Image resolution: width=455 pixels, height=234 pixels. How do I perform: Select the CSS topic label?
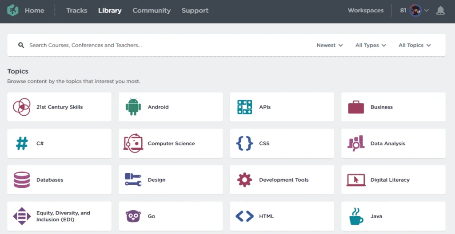pyautogui.click(x=264, y=143)
